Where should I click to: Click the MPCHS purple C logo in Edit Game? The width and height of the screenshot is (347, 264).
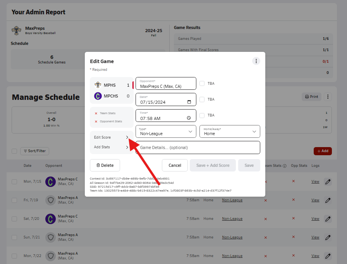[x=98, y=96]
